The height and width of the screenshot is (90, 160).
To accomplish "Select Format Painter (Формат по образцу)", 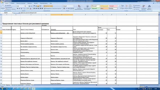I will click(10, 9).
